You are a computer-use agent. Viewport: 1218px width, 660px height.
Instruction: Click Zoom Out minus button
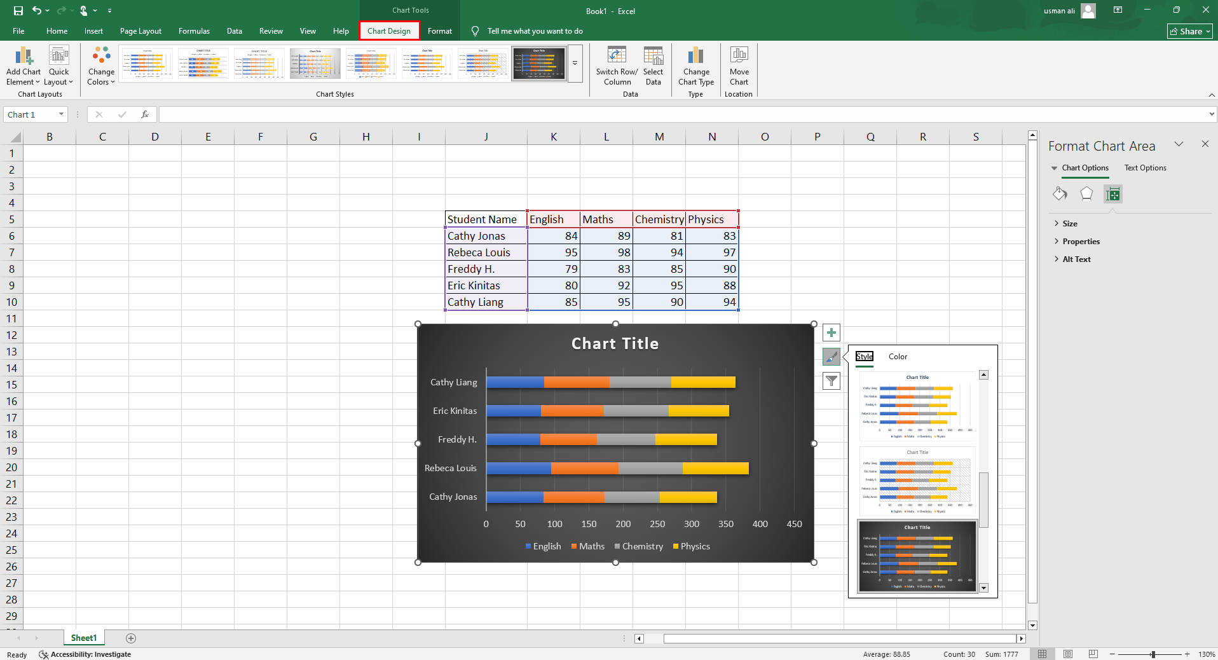point(1112,654)
